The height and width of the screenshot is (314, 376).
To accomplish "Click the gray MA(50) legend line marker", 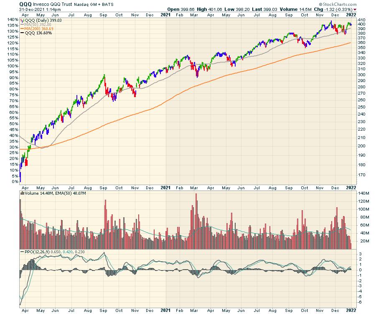I will click(22, 25).
